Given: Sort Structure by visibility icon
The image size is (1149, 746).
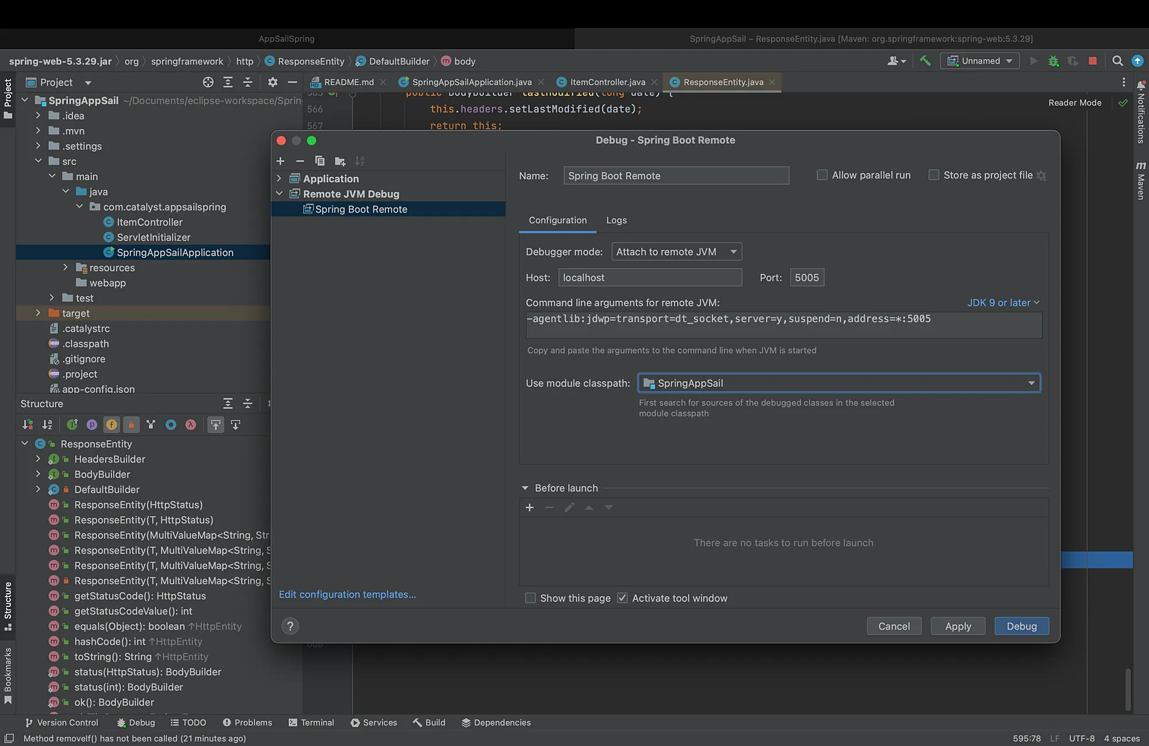Looking at the screenshot, I should (x=28, y=424).
